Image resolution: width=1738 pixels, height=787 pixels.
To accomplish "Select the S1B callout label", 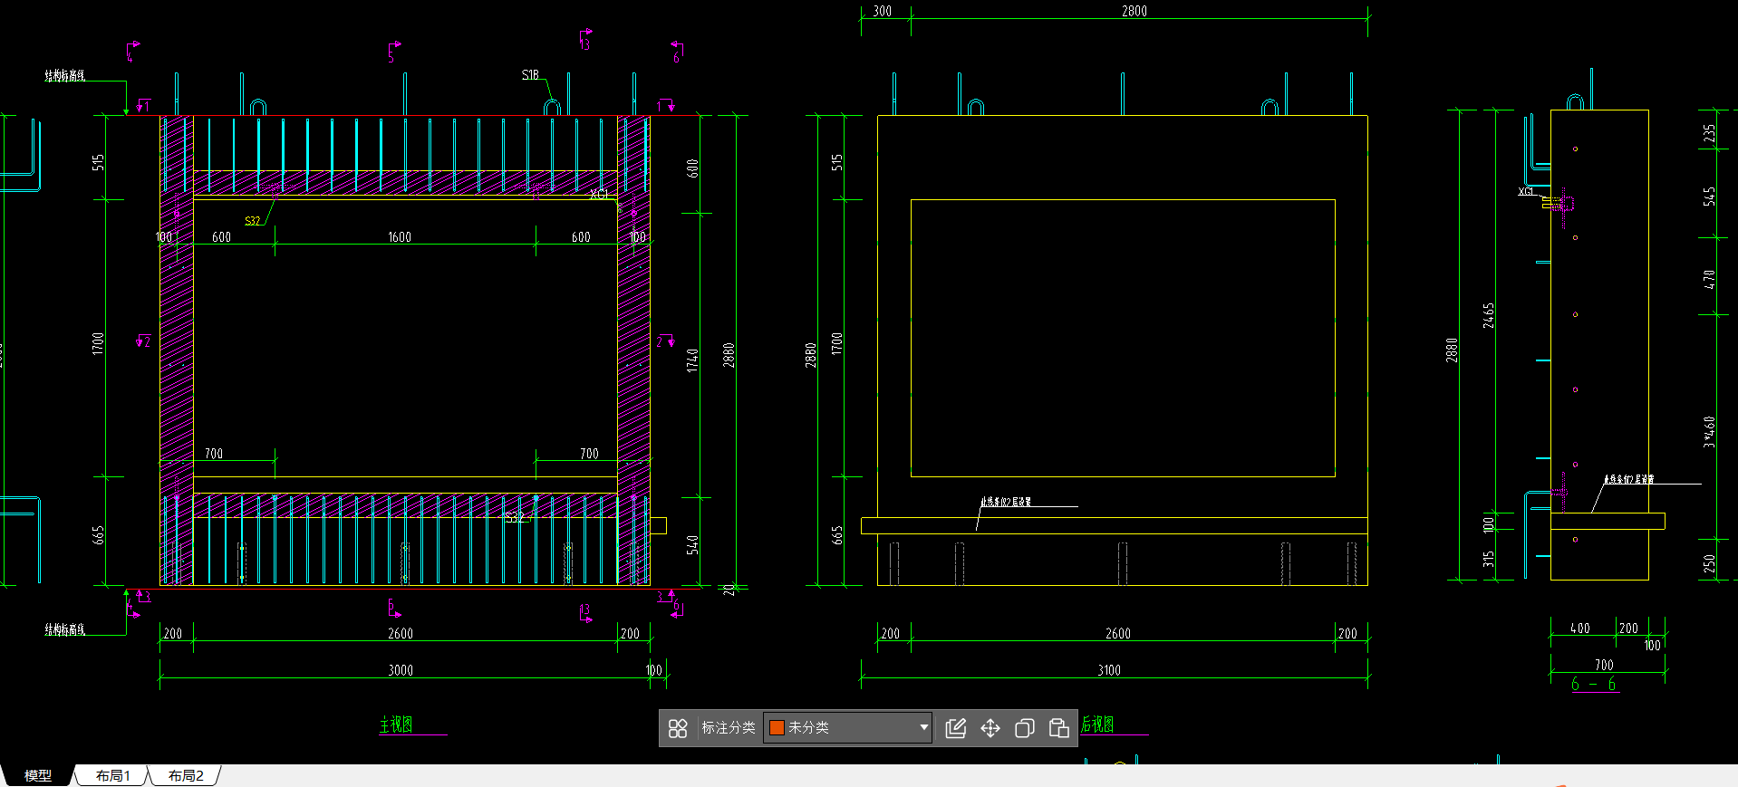I will [x=530, y=74].
